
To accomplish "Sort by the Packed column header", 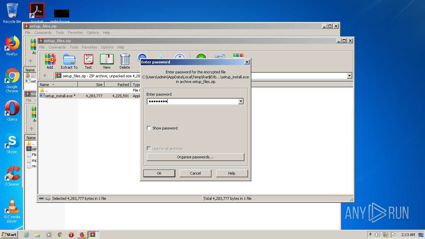I will pos(118,85).
